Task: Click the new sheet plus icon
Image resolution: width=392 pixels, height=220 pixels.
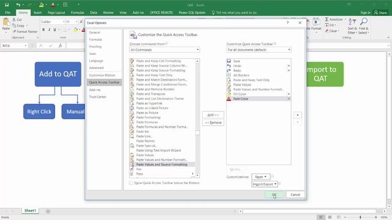Action: pos(48,211)
